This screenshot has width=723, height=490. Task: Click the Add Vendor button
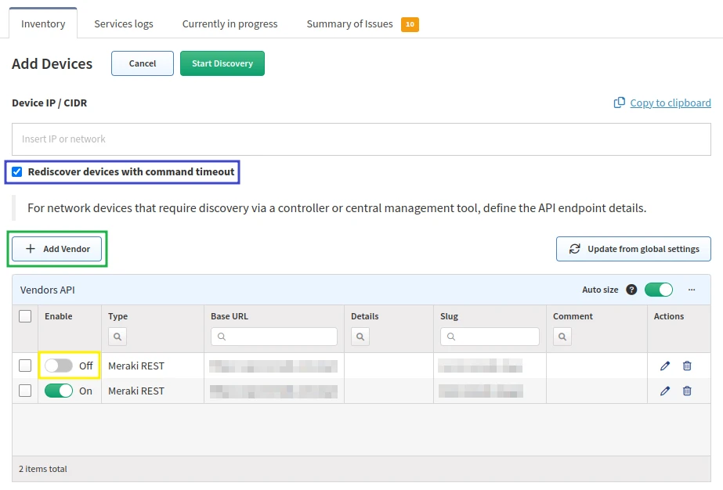[x=57, y=249]
